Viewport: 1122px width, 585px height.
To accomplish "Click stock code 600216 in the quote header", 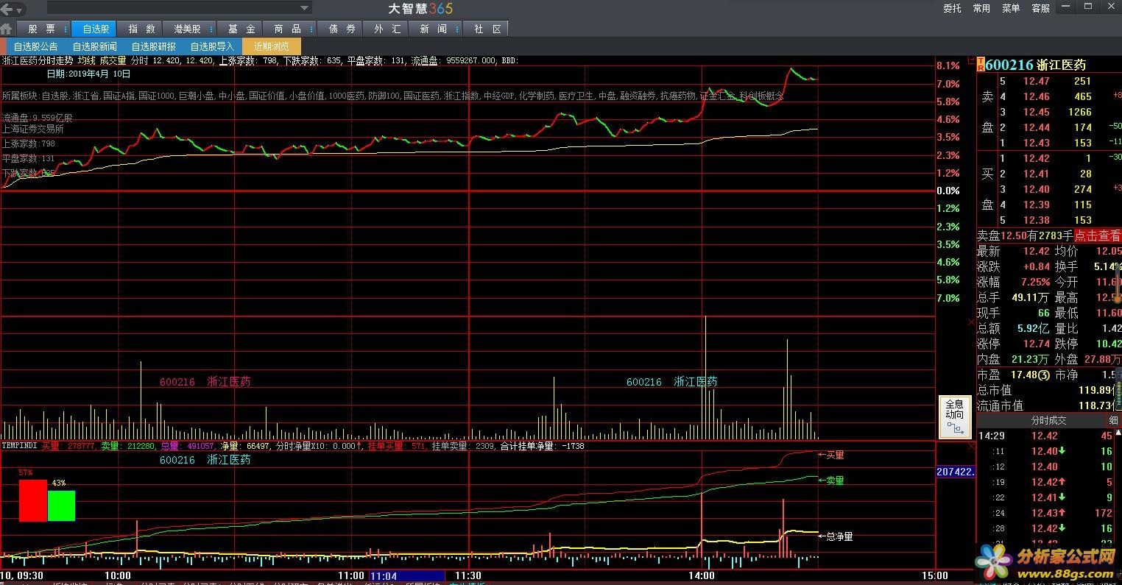I will click(1009, 65).
